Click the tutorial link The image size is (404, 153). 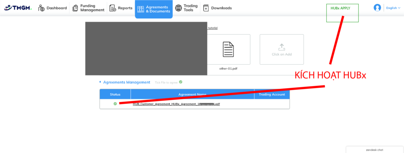coord(212,28)
